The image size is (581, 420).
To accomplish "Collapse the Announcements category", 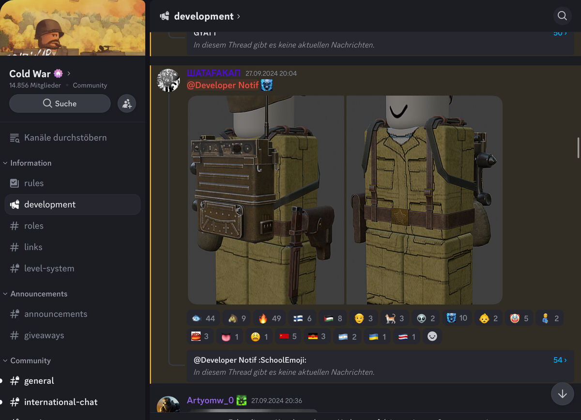I will click(x=35, y=294).
